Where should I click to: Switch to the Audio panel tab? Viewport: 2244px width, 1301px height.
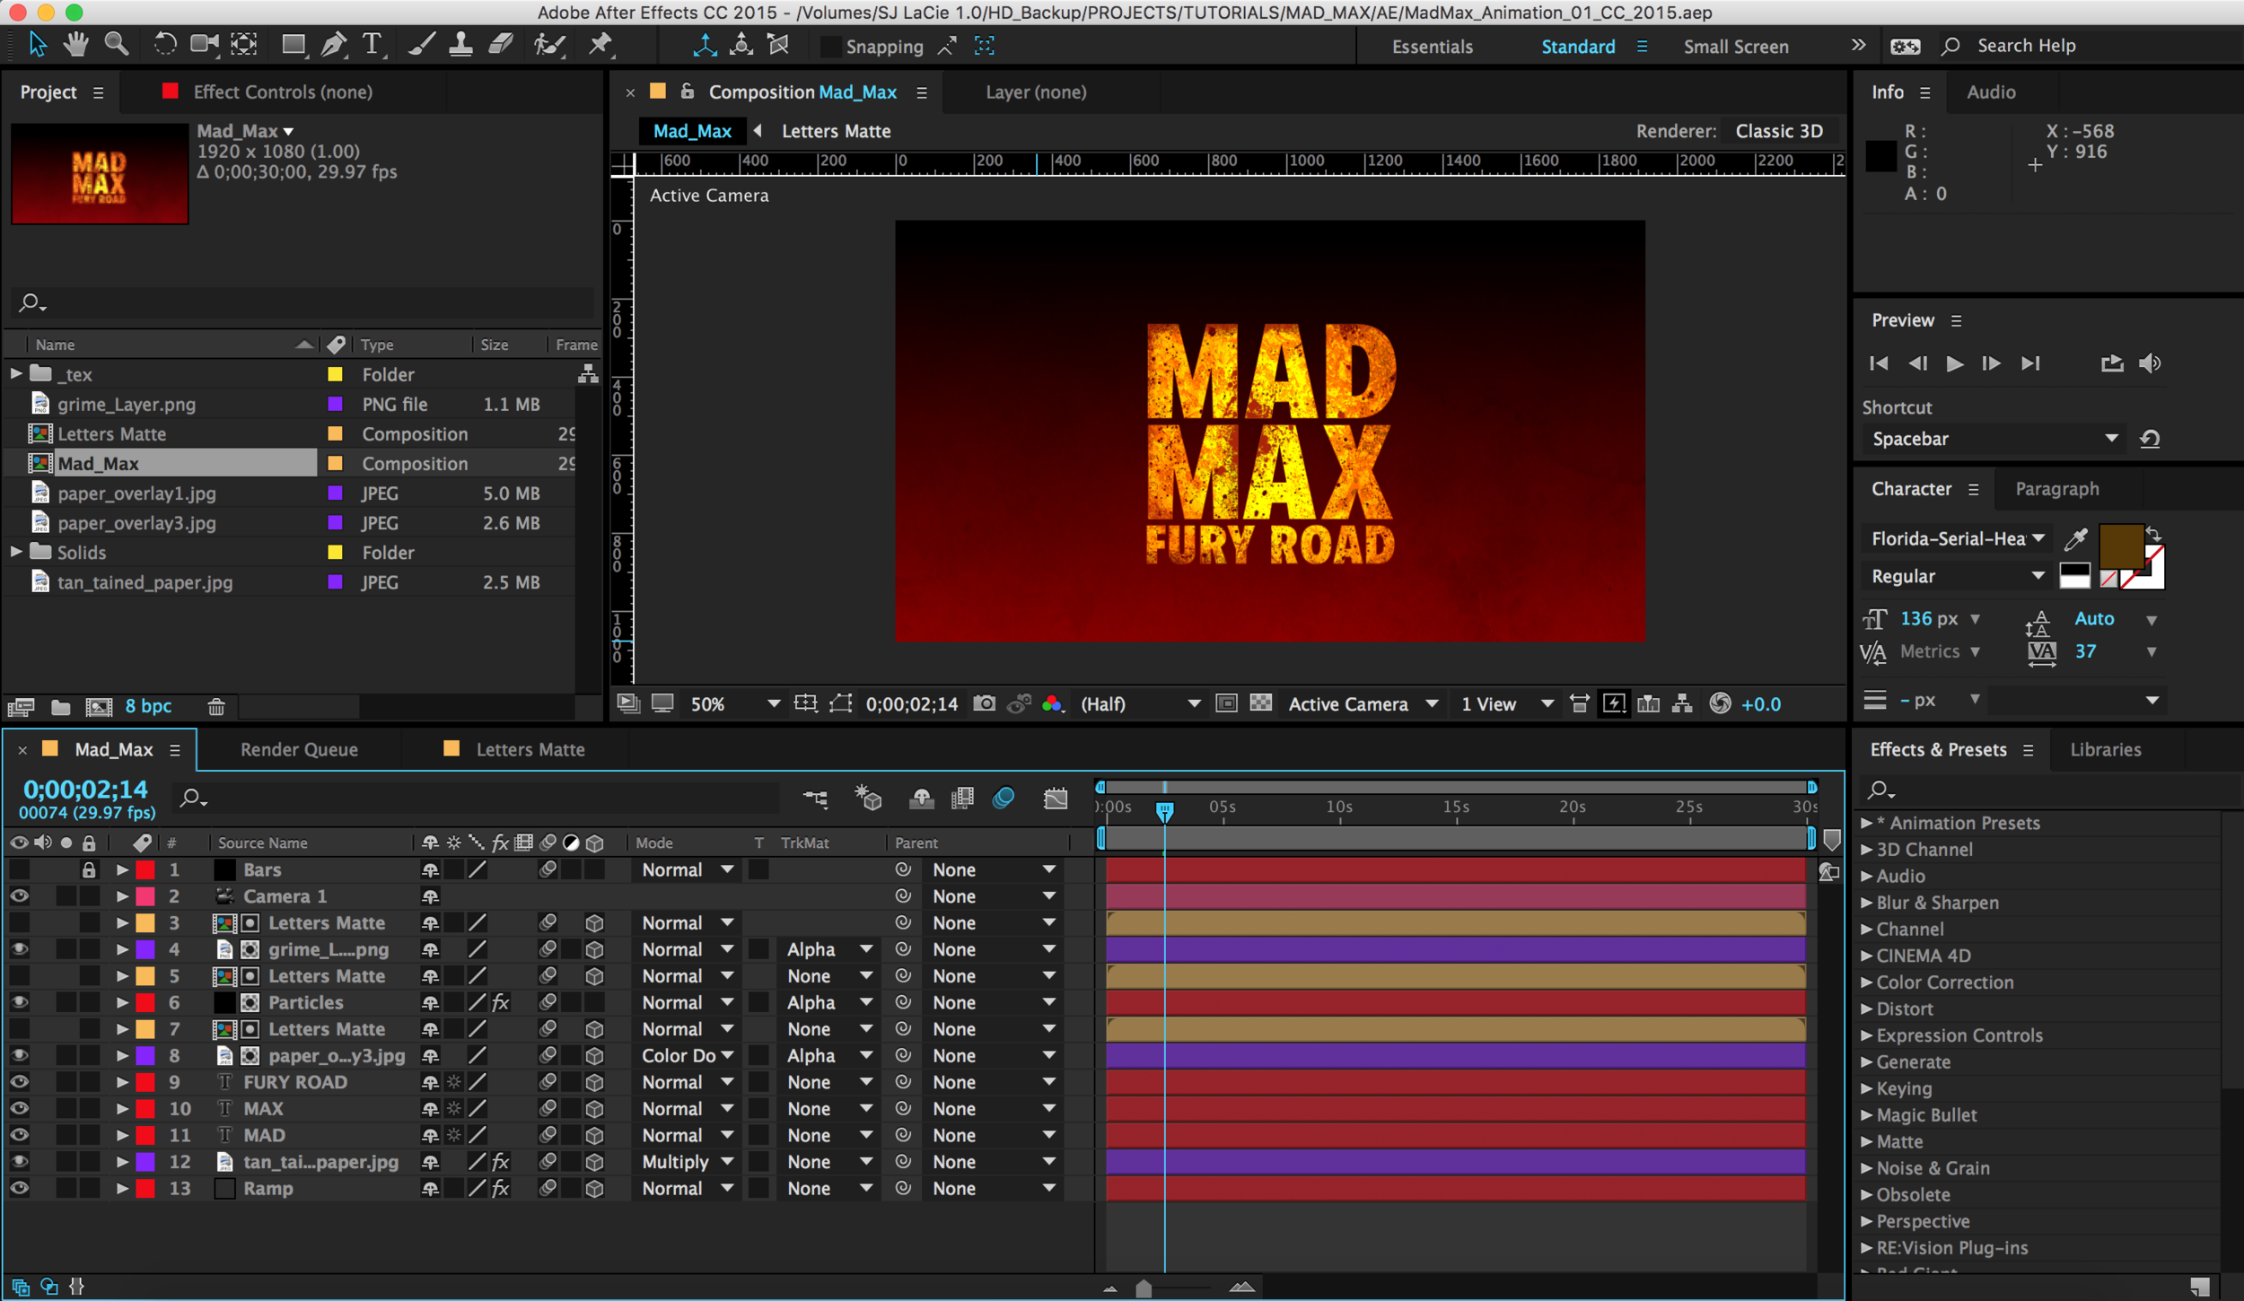point(1990,92)
